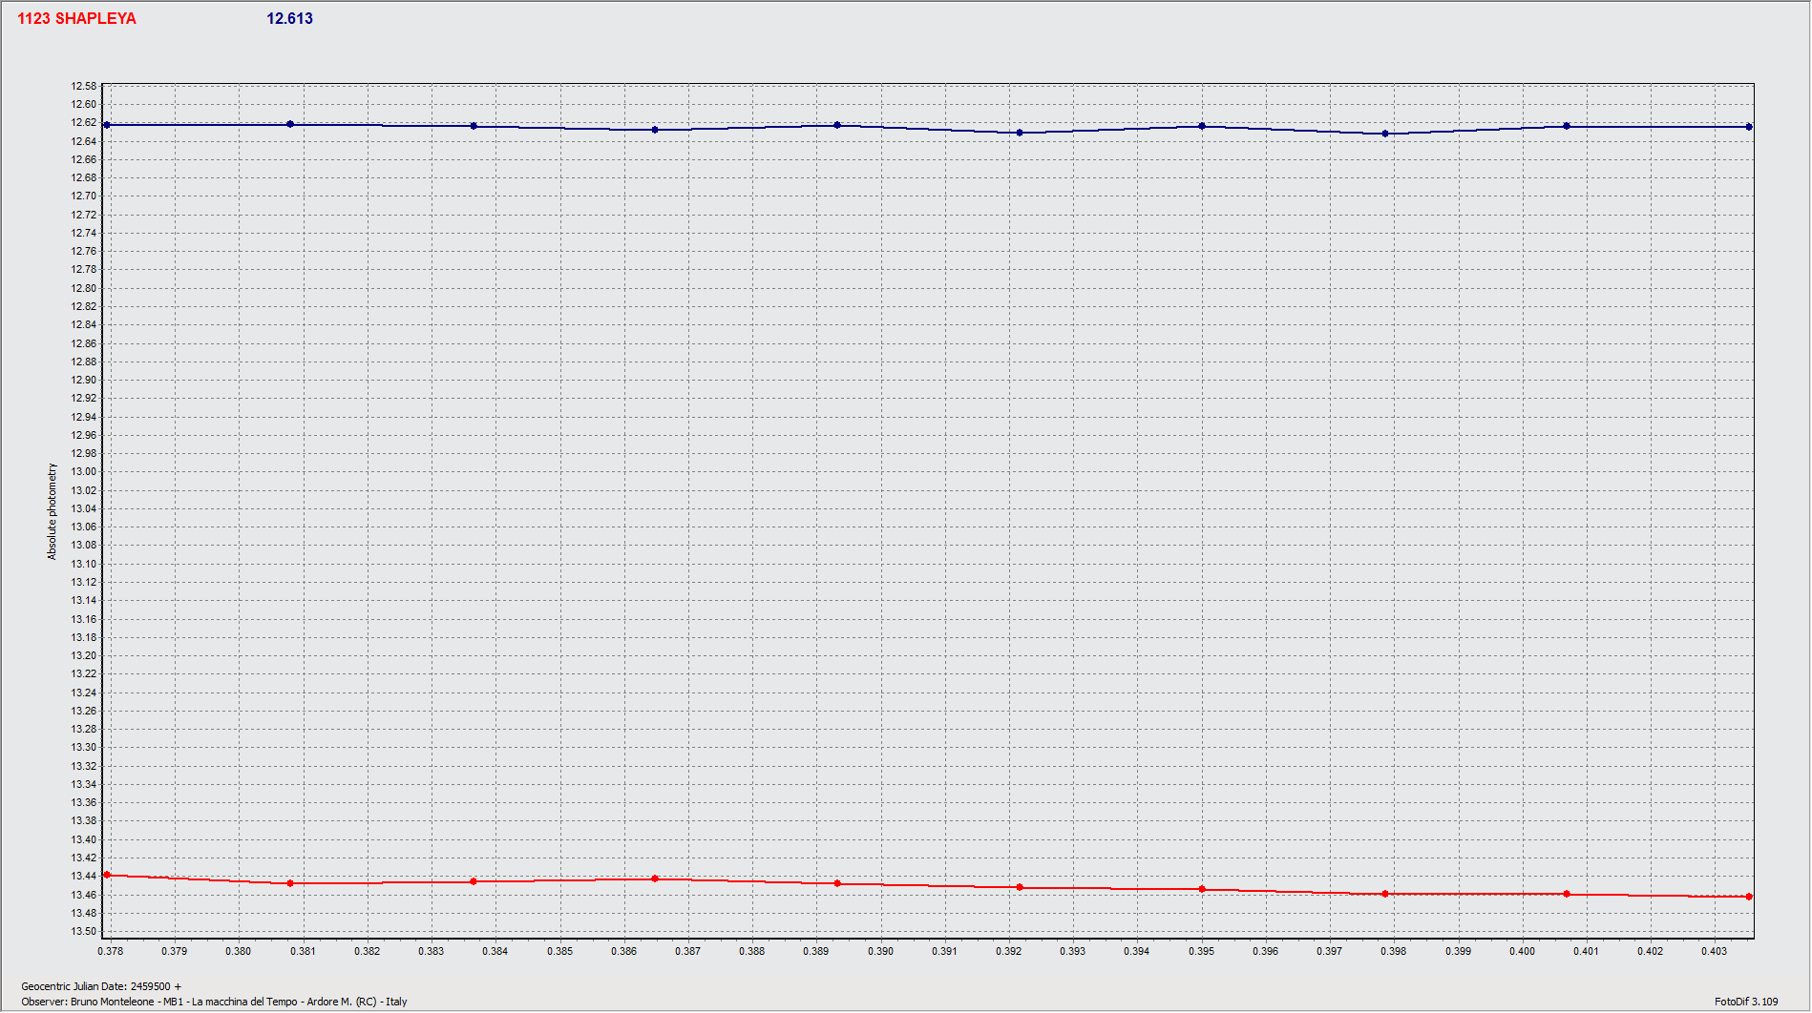Select blue data point at 0.395
1812x1013 pixels.
(1202, 126)
